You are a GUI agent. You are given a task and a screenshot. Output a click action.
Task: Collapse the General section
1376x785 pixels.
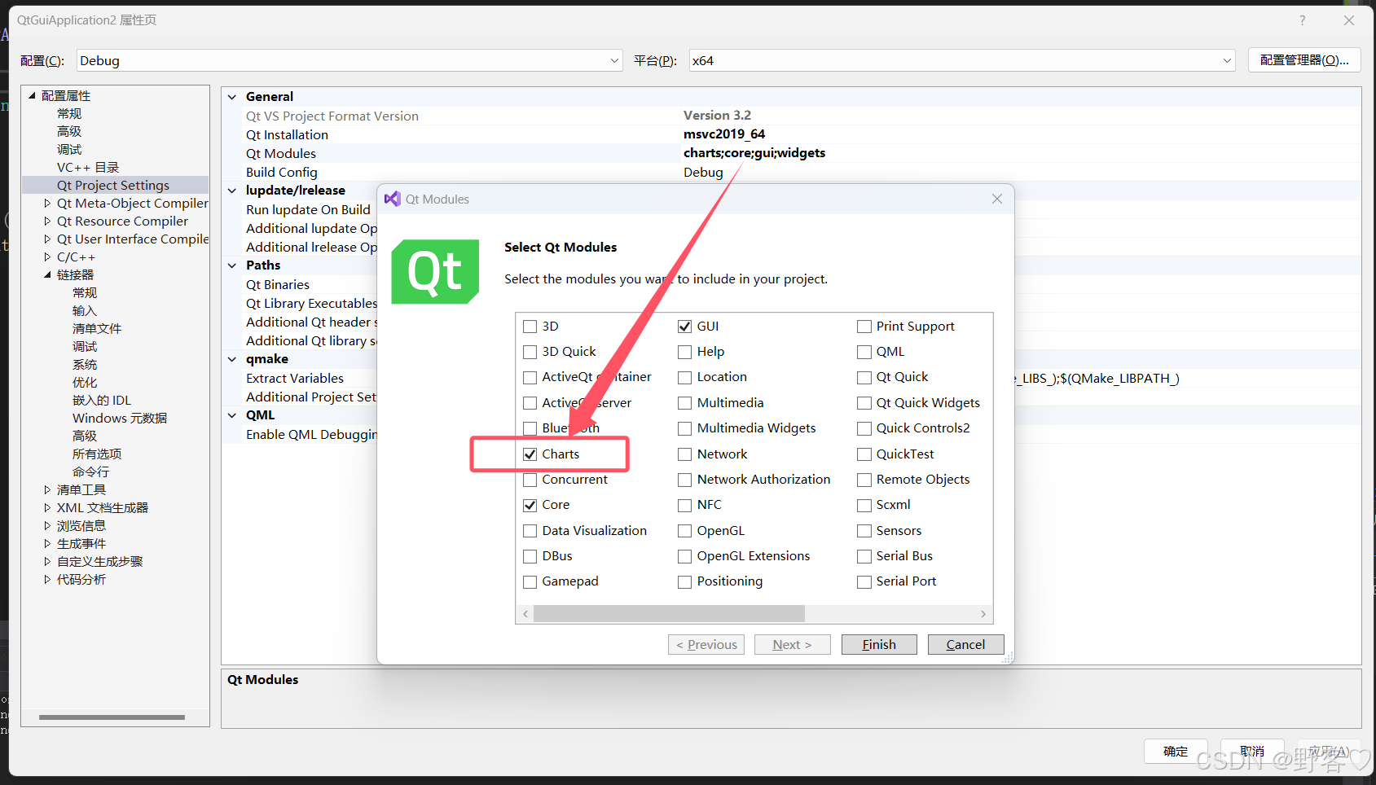pos(231,96)
